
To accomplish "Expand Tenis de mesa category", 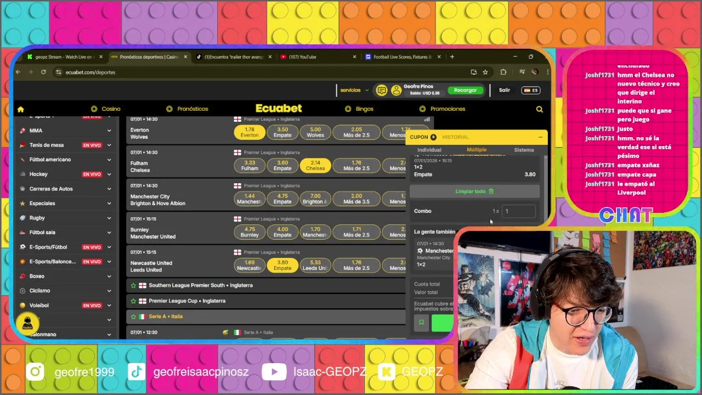I will (109, 145).
